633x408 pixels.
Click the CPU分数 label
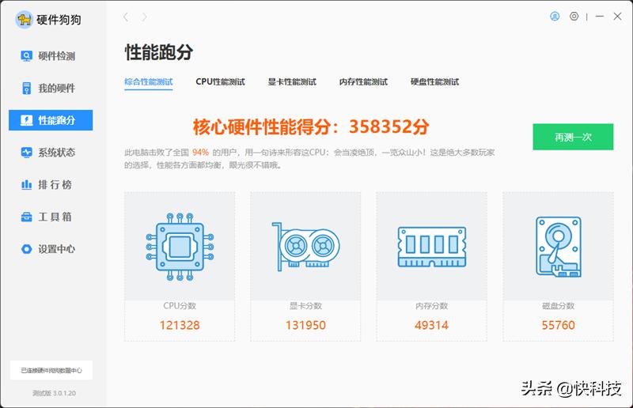[180, 306]
